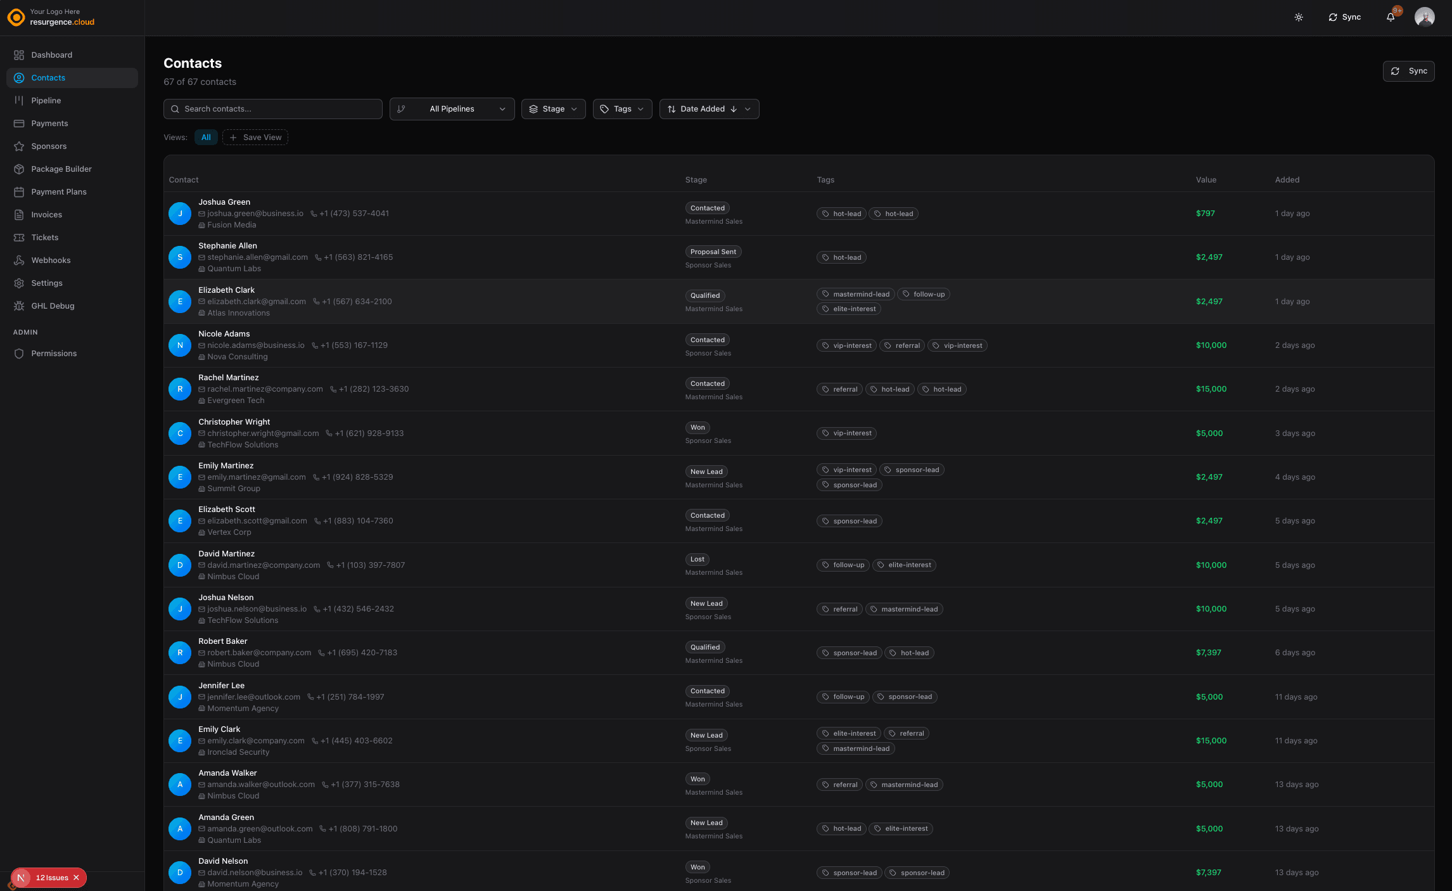Viewport: 1452px width, 891px height.
Task: Open Permissions under the Admin section
Action: pyautogui.click(x=20, y=354)
